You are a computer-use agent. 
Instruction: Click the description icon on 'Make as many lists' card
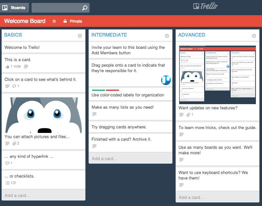[x=94, y=114]
